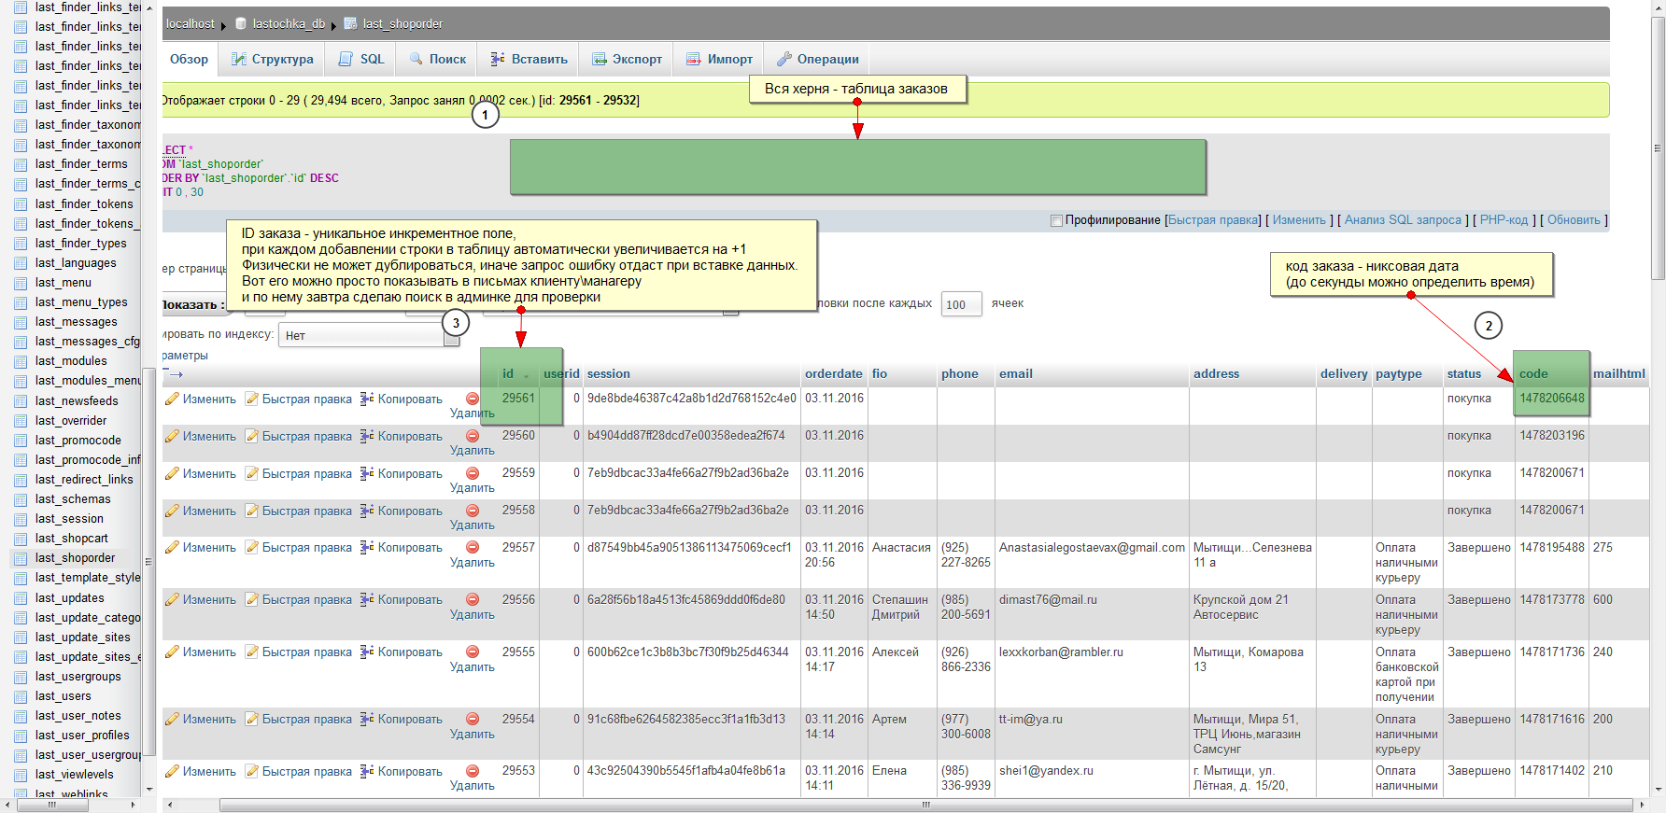Image resolution: width=1666 pixels, height=813 pixels.
Task: Click the copy icon for row 29559
Action: [367, 473]
